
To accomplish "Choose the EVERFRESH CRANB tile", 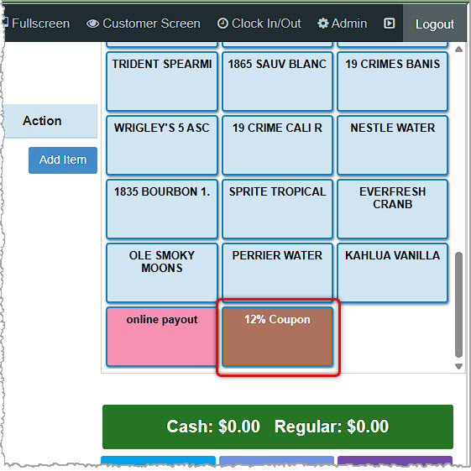I will click(392, 209).
